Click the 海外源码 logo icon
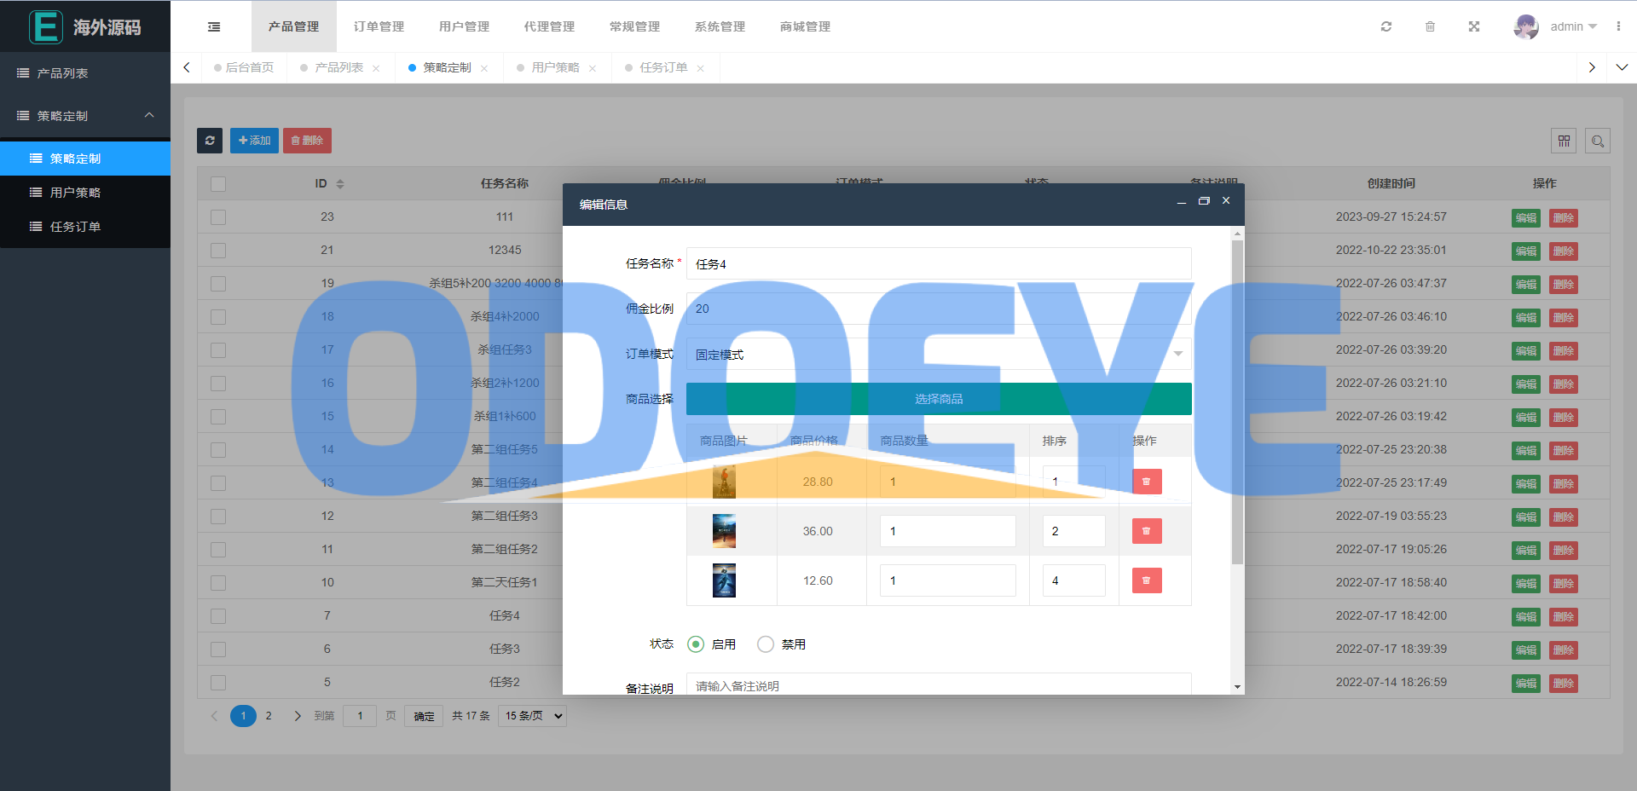The width and height of the screenshot is (1637, 791). pyautogui.click(x=46, y=26)
